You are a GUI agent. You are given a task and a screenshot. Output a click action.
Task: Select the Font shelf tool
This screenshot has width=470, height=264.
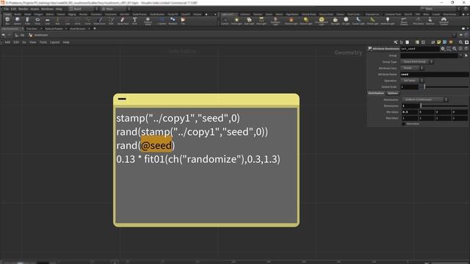pyautogui.click(x=134, y=21)
